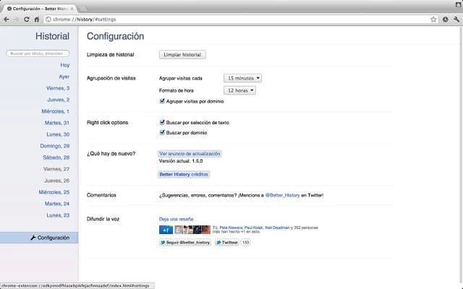This screenshot has height=289, width=463.
Task: Open the Ver anuncio de actualización link
Action: click(190, 154)
